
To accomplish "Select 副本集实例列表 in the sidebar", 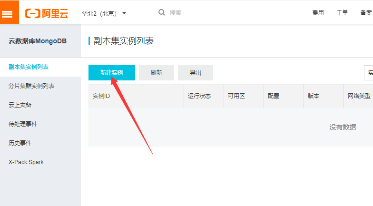I will pos(29,67).
